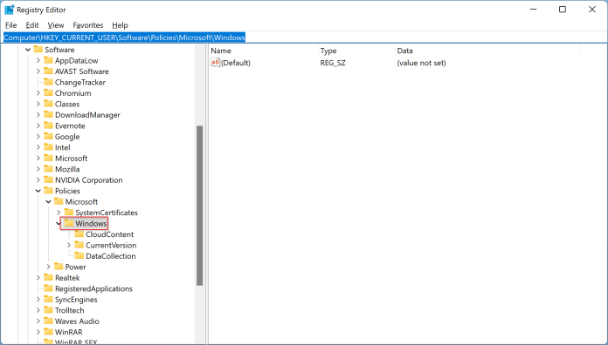This screenshot has height=345, width=608.
Task: Select the Classes folder icon
Action: pos(48,104)
